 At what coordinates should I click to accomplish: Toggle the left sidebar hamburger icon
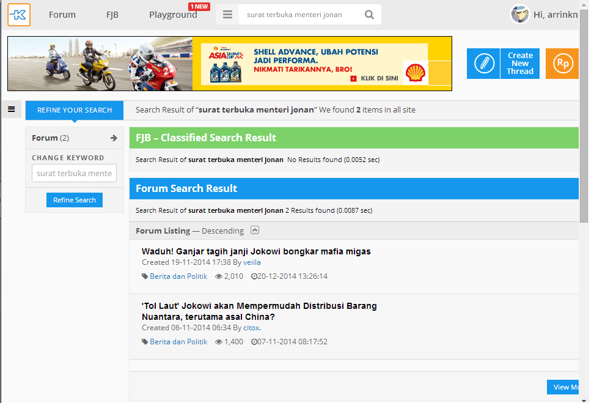point(12,109)
